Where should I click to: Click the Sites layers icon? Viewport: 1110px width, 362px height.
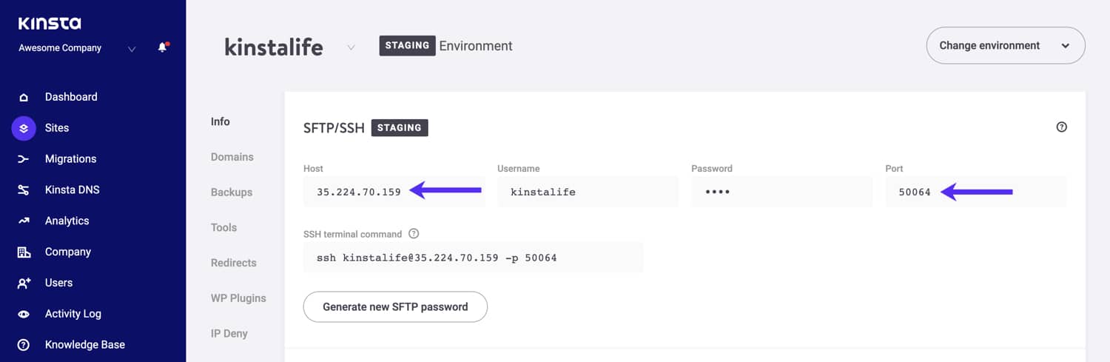click(24, 128)
